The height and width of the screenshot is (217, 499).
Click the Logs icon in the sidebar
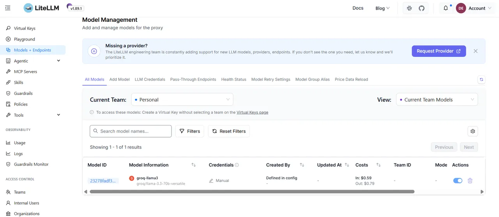tap(8, 154)
